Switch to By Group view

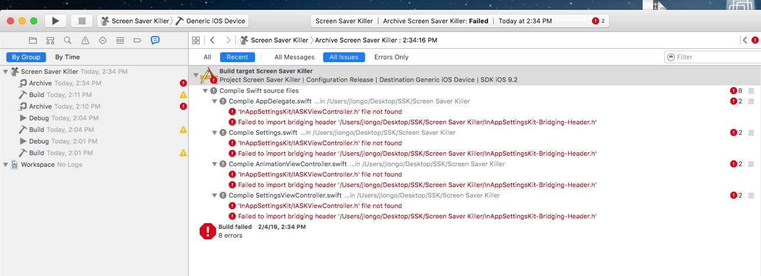(x=26, y=57)
